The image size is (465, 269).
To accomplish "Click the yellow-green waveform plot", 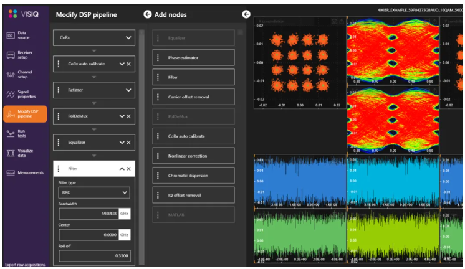I will 393,237.
